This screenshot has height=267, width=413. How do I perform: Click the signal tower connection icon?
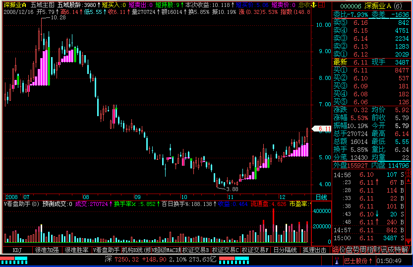tap(337, 261)
